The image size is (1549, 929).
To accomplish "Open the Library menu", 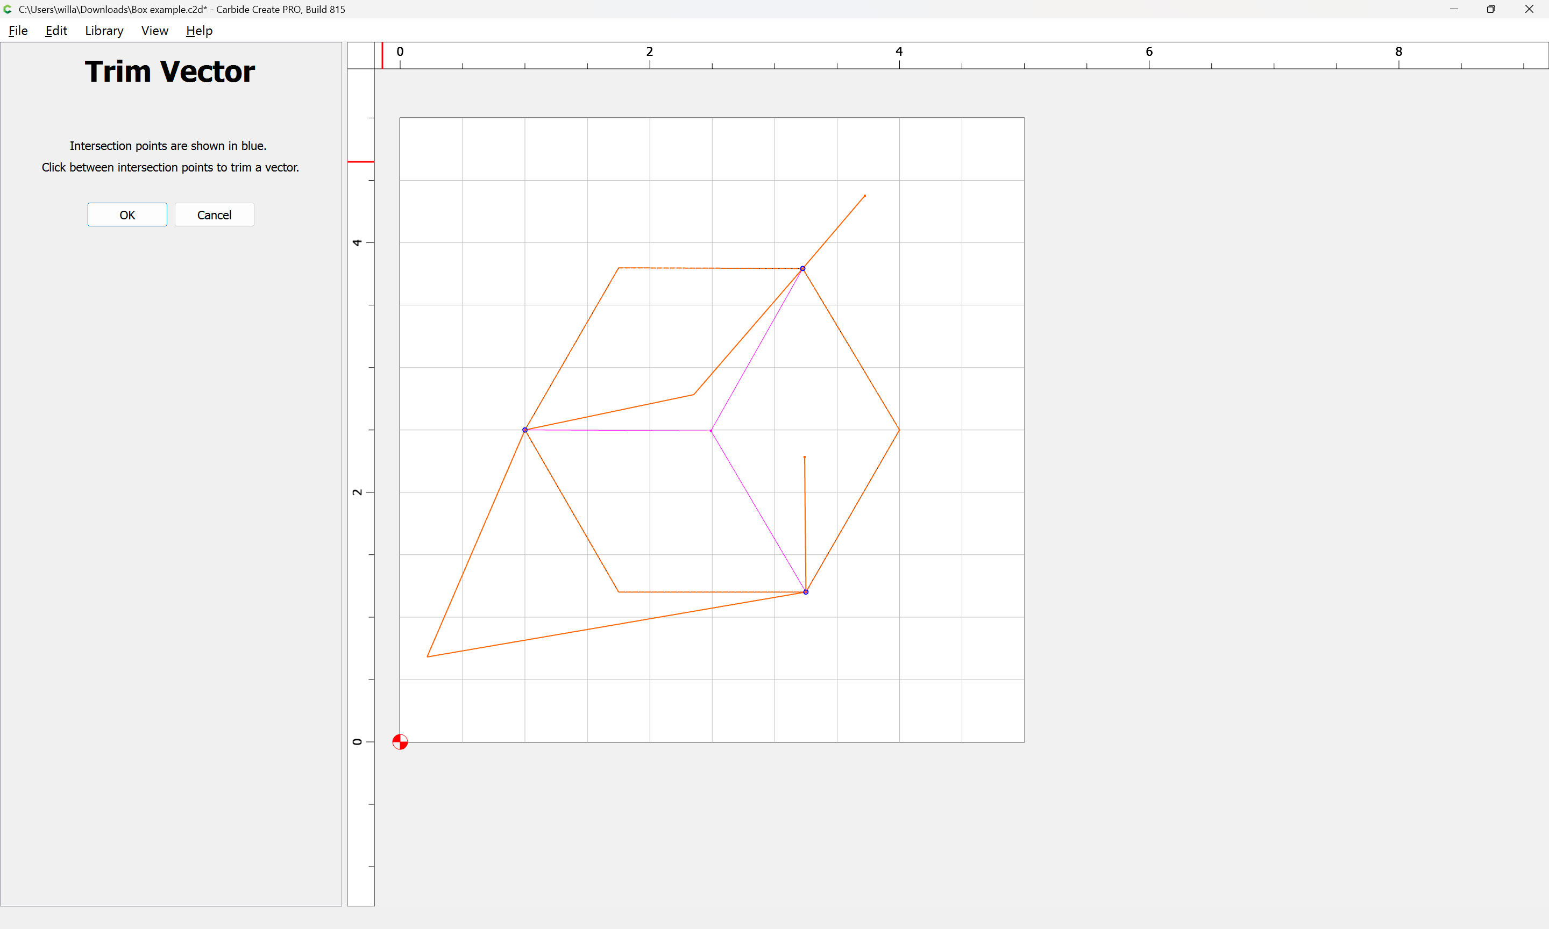I will [x=104, y=31].
